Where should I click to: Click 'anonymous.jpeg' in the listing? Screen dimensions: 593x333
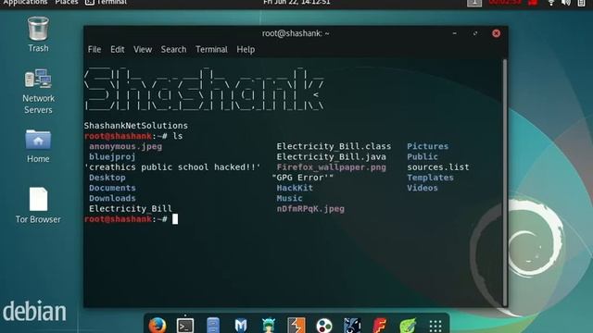pos(126,146)
